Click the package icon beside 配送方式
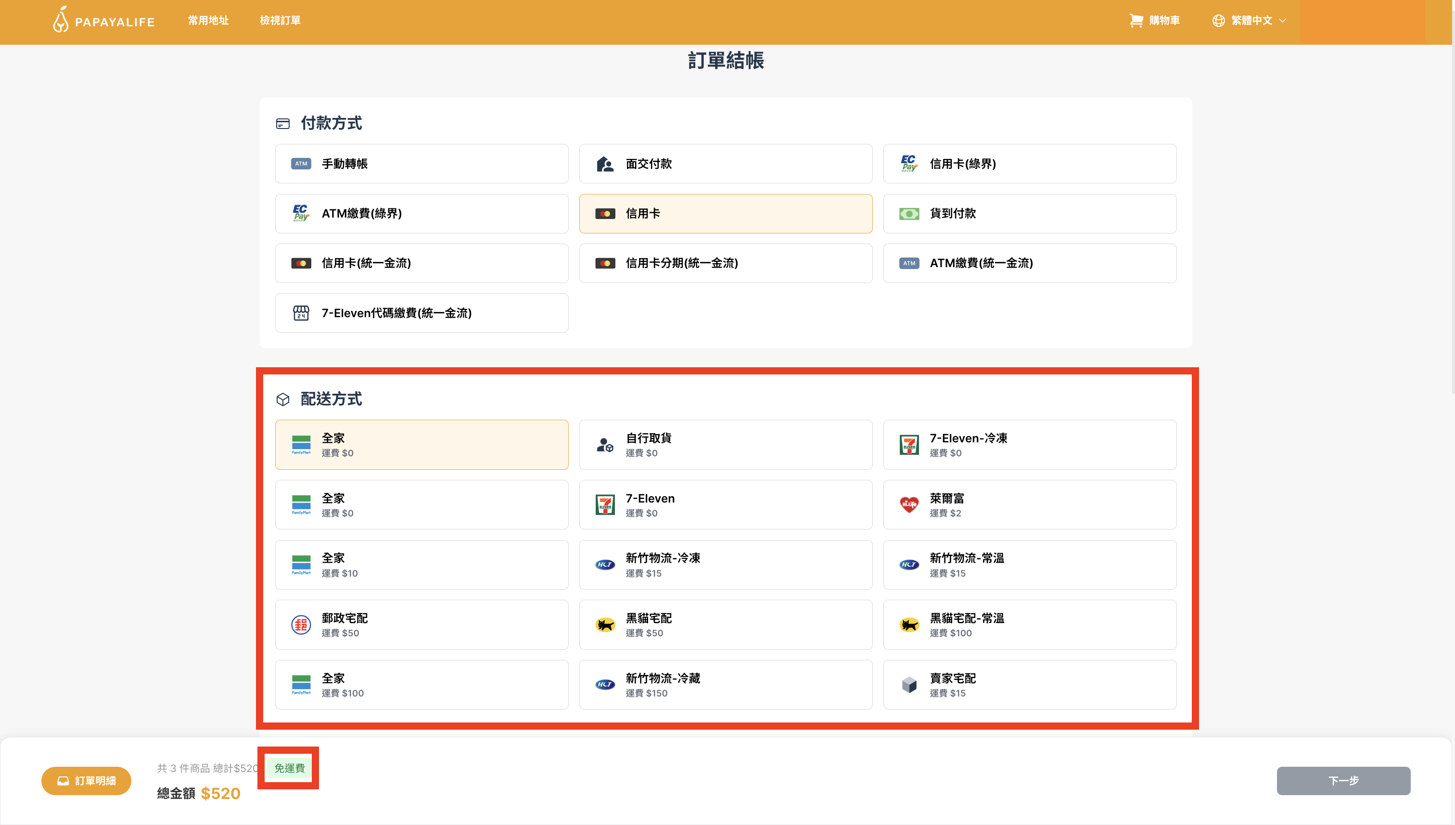This screenshot has width=1455, height=825. tap(283, 399)
